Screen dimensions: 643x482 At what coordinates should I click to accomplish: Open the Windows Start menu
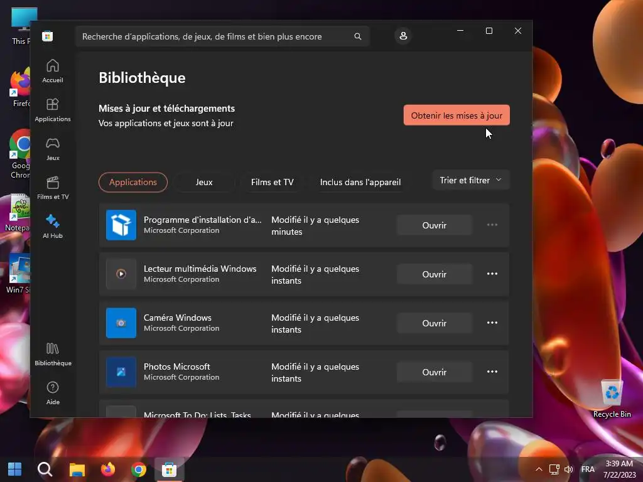pos(15,469)
